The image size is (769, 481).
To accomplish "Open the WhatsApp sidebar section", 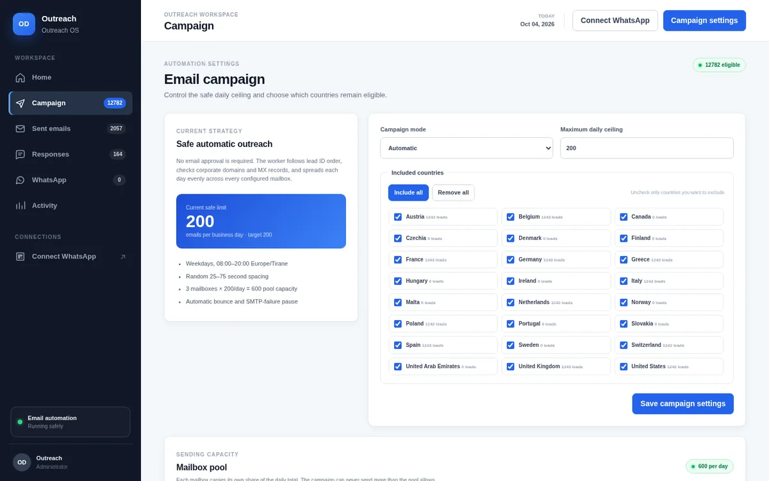I will pos(70,180).
